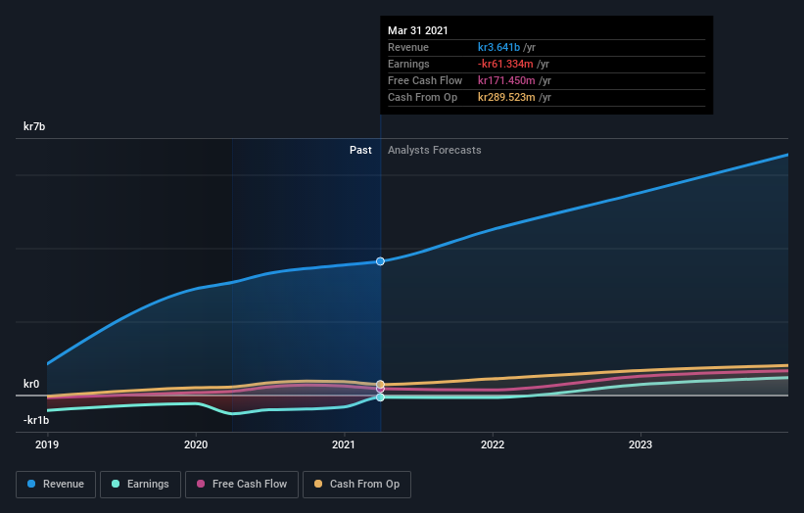Click the kr289.523m cash from op value
Viewport: 804px width, 513px height.
tap(506, 97)
